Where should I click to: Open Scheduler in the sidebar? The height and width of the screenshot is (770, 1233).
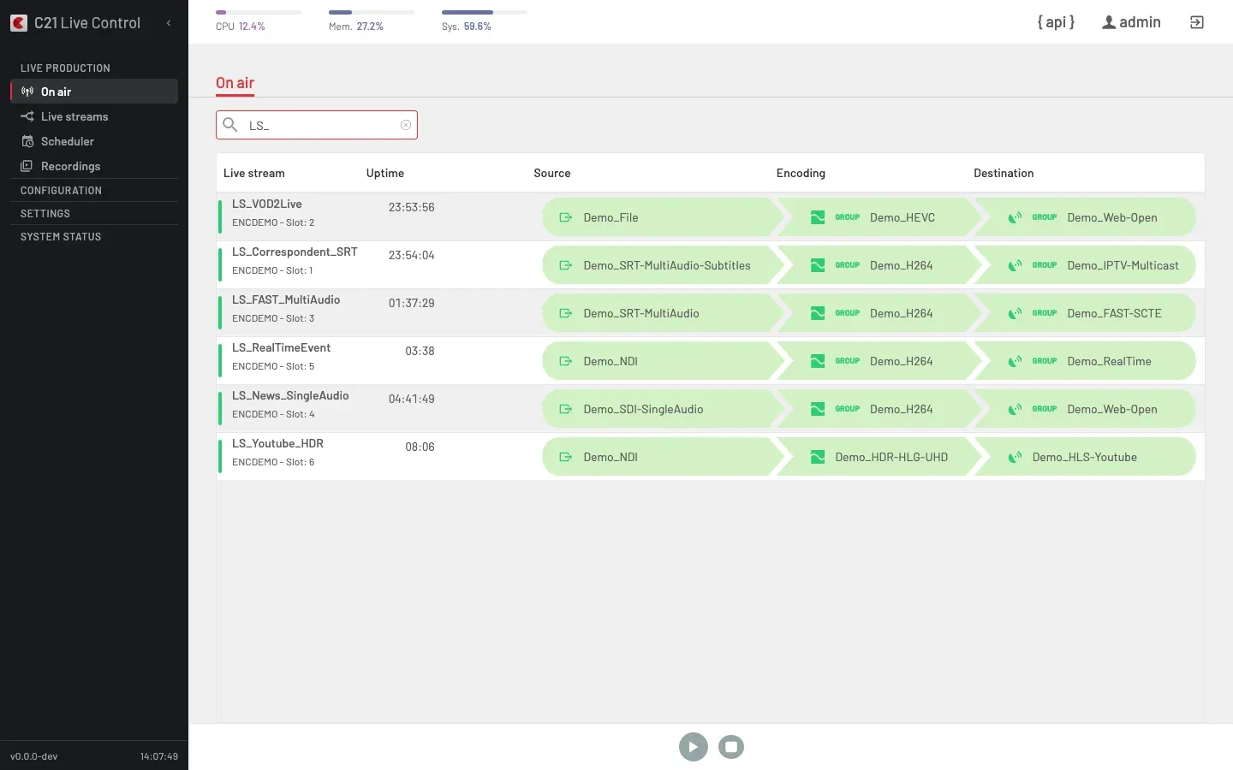[94, 141]
